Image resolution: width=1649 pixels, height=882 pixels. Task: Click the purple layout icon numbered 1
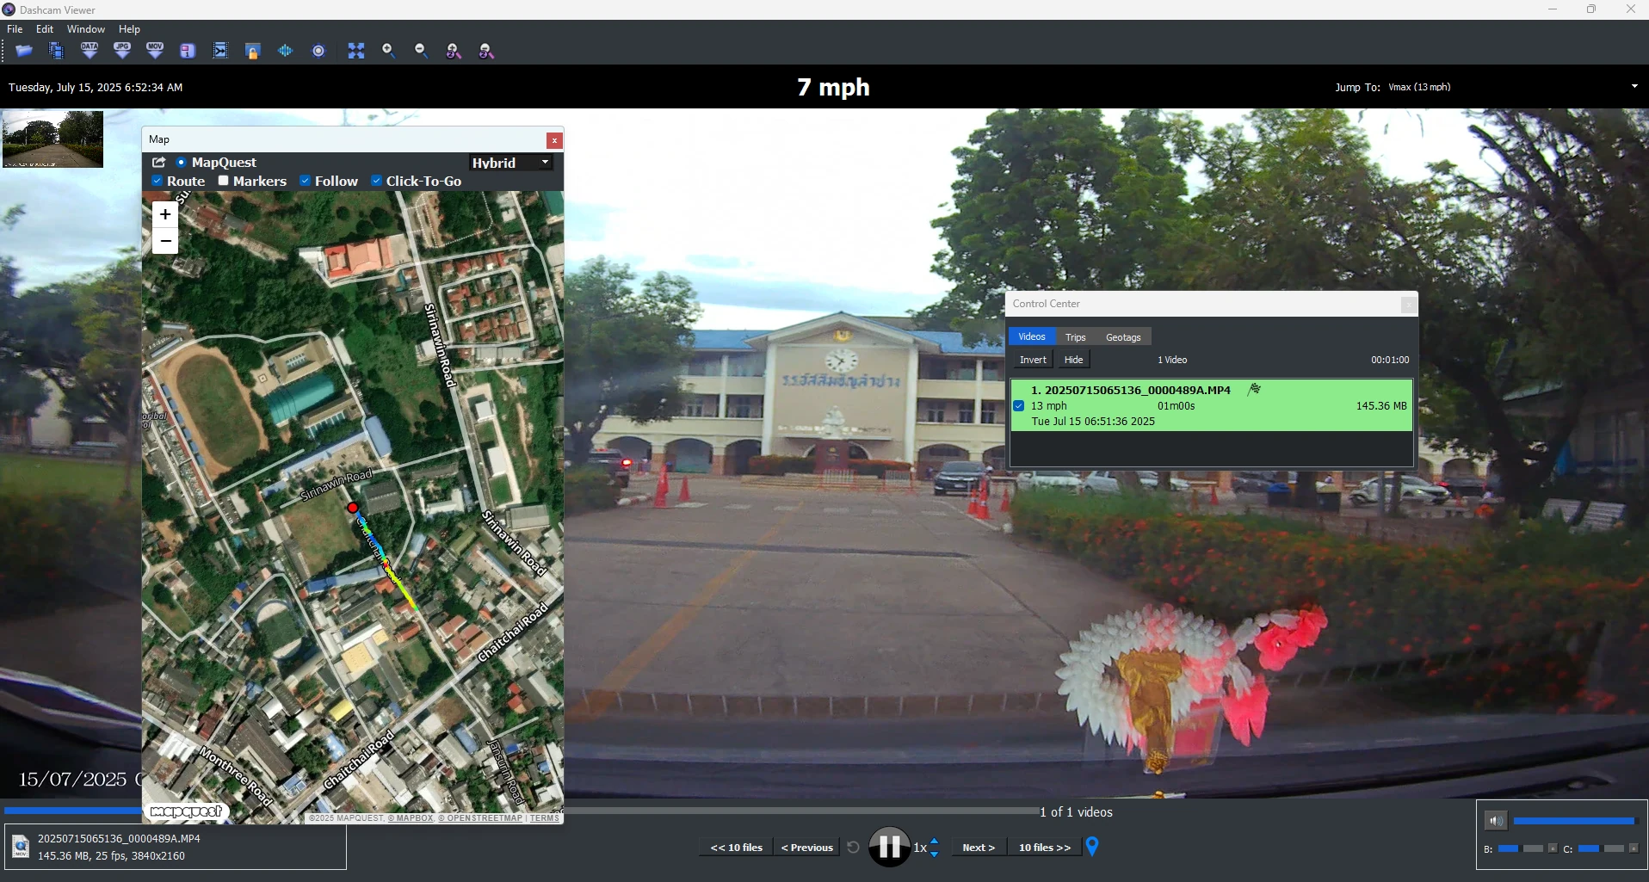(188, 51)
